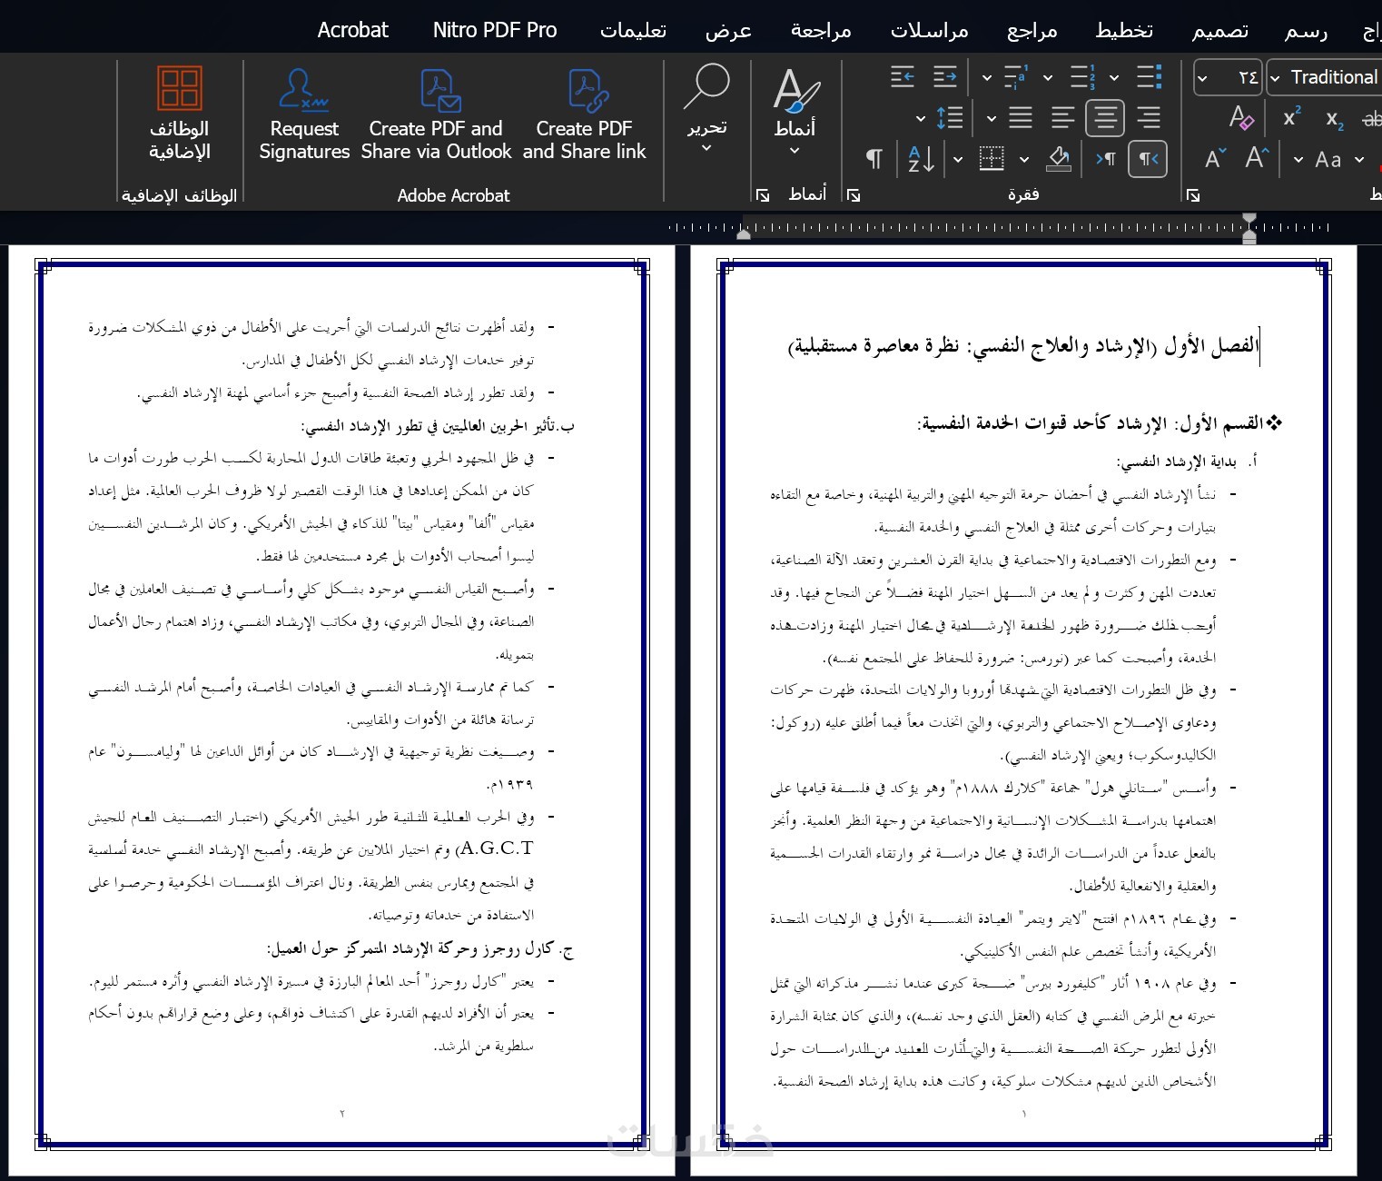1382x1181 pixels.
Task: Open the تحرير (Editing) menu
Action: coord(706,109)
